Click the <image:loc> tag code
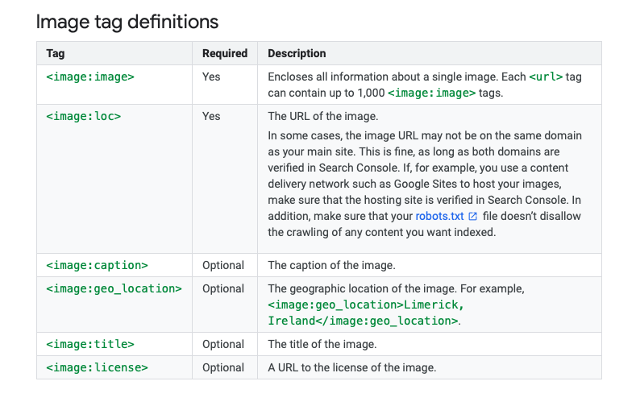The height and width of the screenshot is (402, 636). coord(84,116)
